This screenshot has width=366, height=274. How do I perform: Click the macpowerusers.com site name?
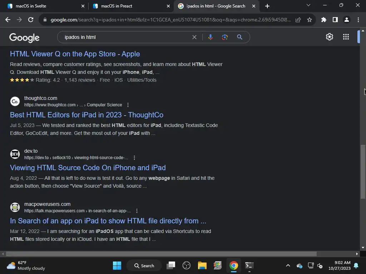point(48,204)
